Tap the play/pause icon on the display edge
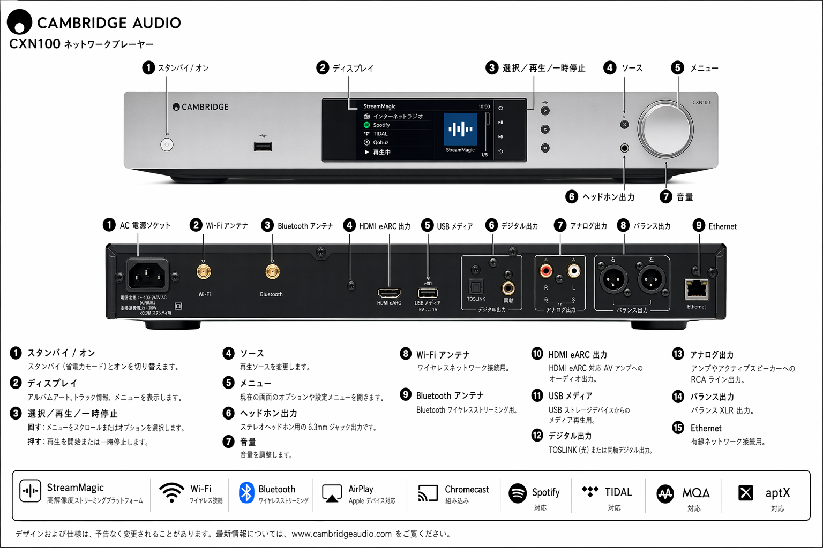 tap(500, 123)
